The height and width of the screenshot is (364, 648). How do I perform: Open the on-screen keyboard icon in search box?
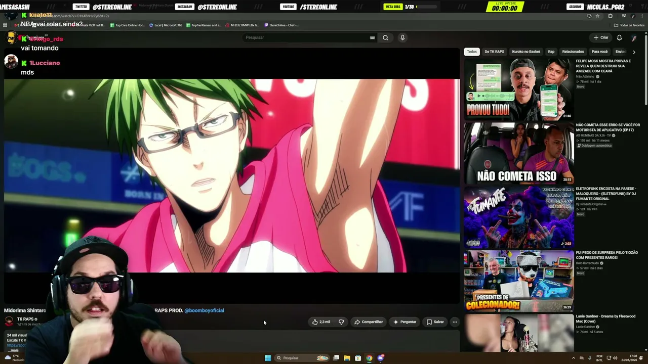[x=372, y=37]
